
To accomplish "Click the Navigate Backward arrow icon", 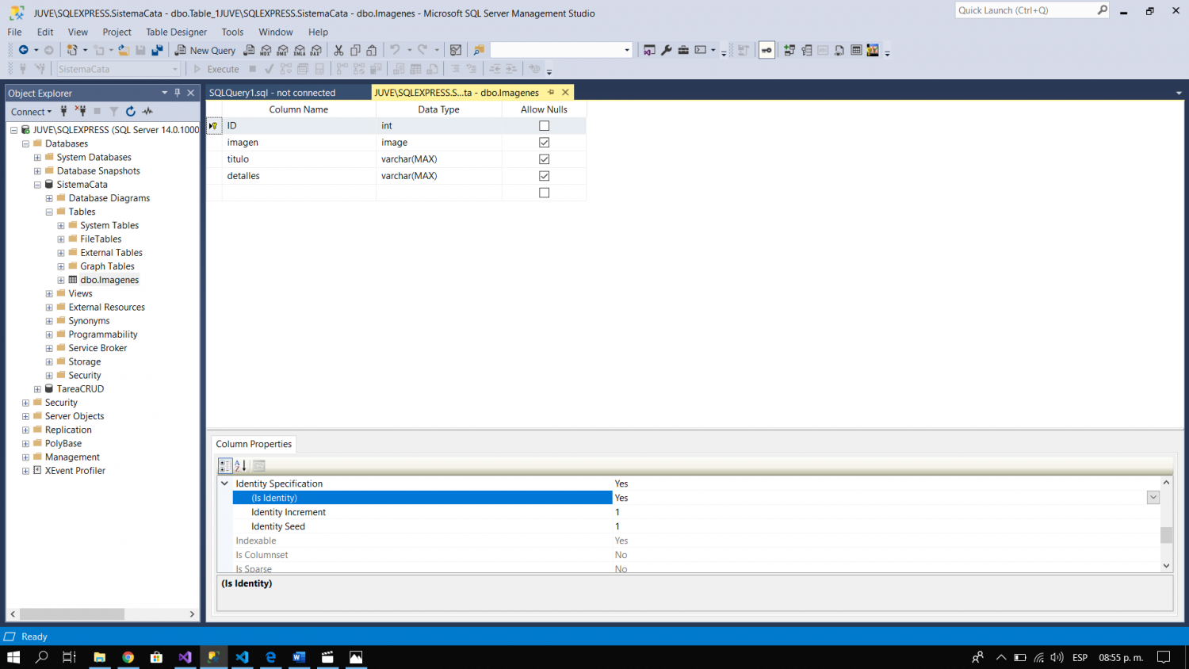I will [x=24, y=50].
